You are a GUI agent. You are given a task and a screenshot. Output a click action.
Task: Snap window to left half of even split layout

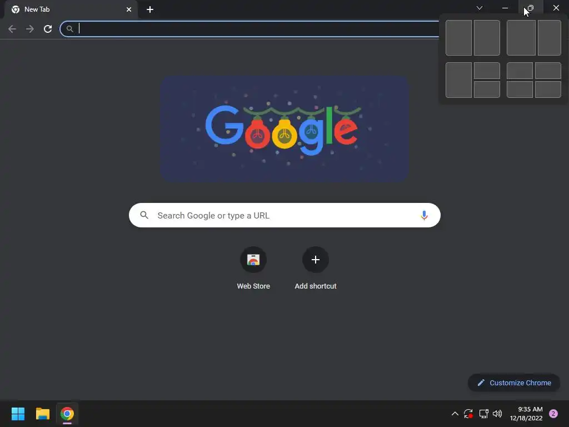(458, 38)
